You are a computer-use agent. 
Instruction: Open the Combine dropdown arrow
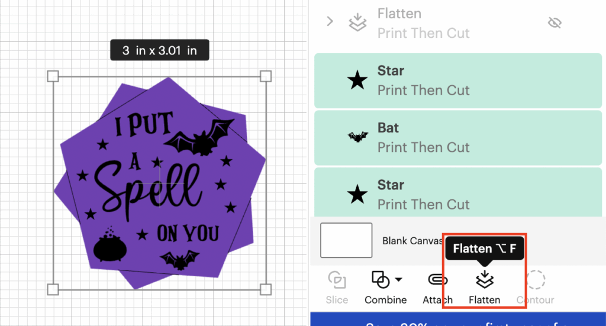click(x=399, y=279)
